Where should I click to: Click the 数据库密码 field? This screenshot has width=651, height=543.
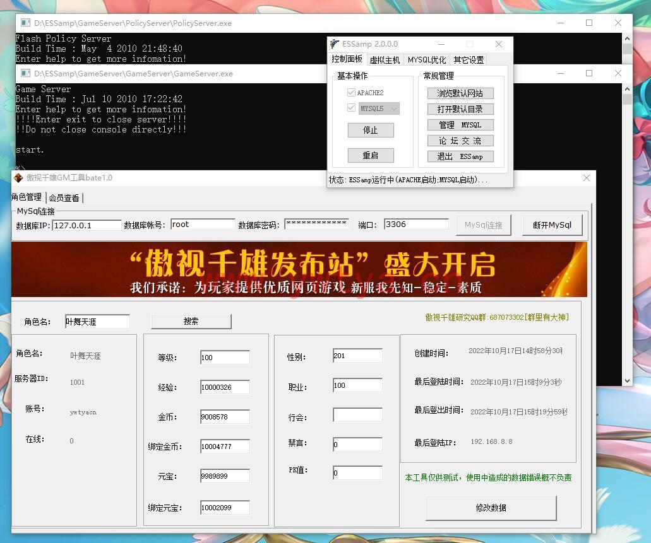[316, 224]
